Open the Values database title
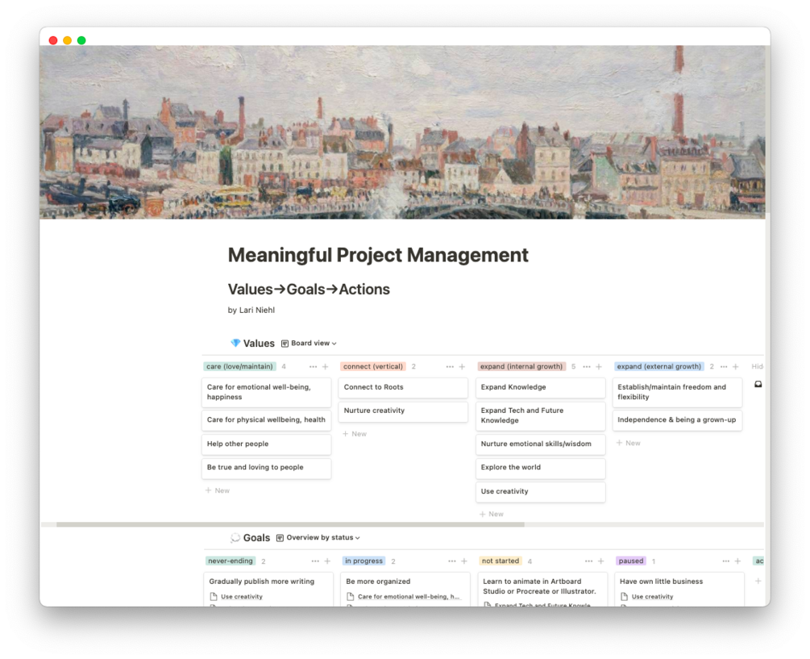Screen dimensions: 810x659 click(259, 343)
